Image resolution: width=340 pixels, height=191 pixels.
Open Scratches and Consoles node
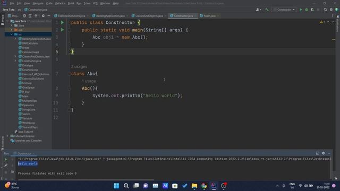pyautogui.click(x=28, y=141)
